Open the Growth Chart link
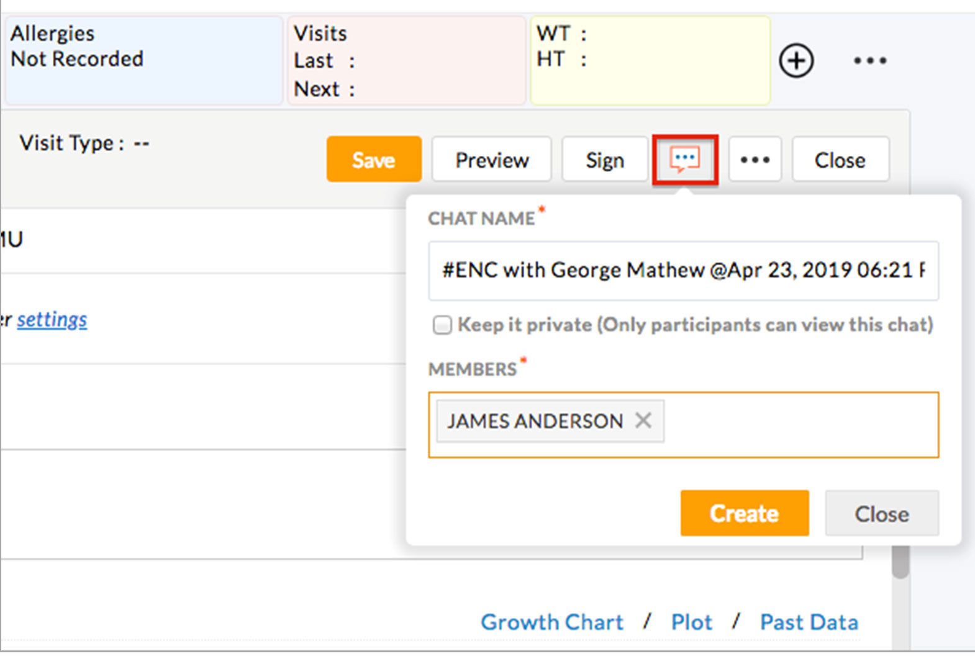Screen dimensions: 975x656 point(551,622)
